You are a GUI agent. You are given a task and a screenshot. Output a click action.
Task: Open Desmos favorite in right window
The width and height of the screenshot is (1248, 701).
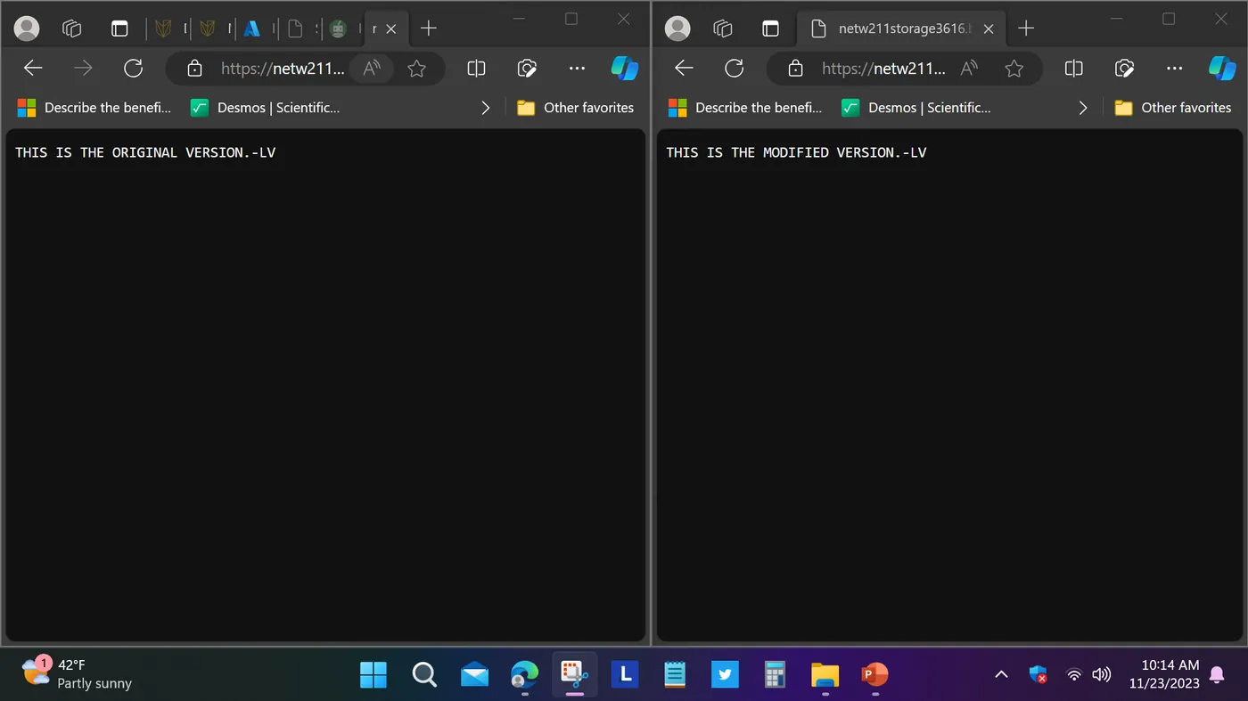click(x=916, y=108)
